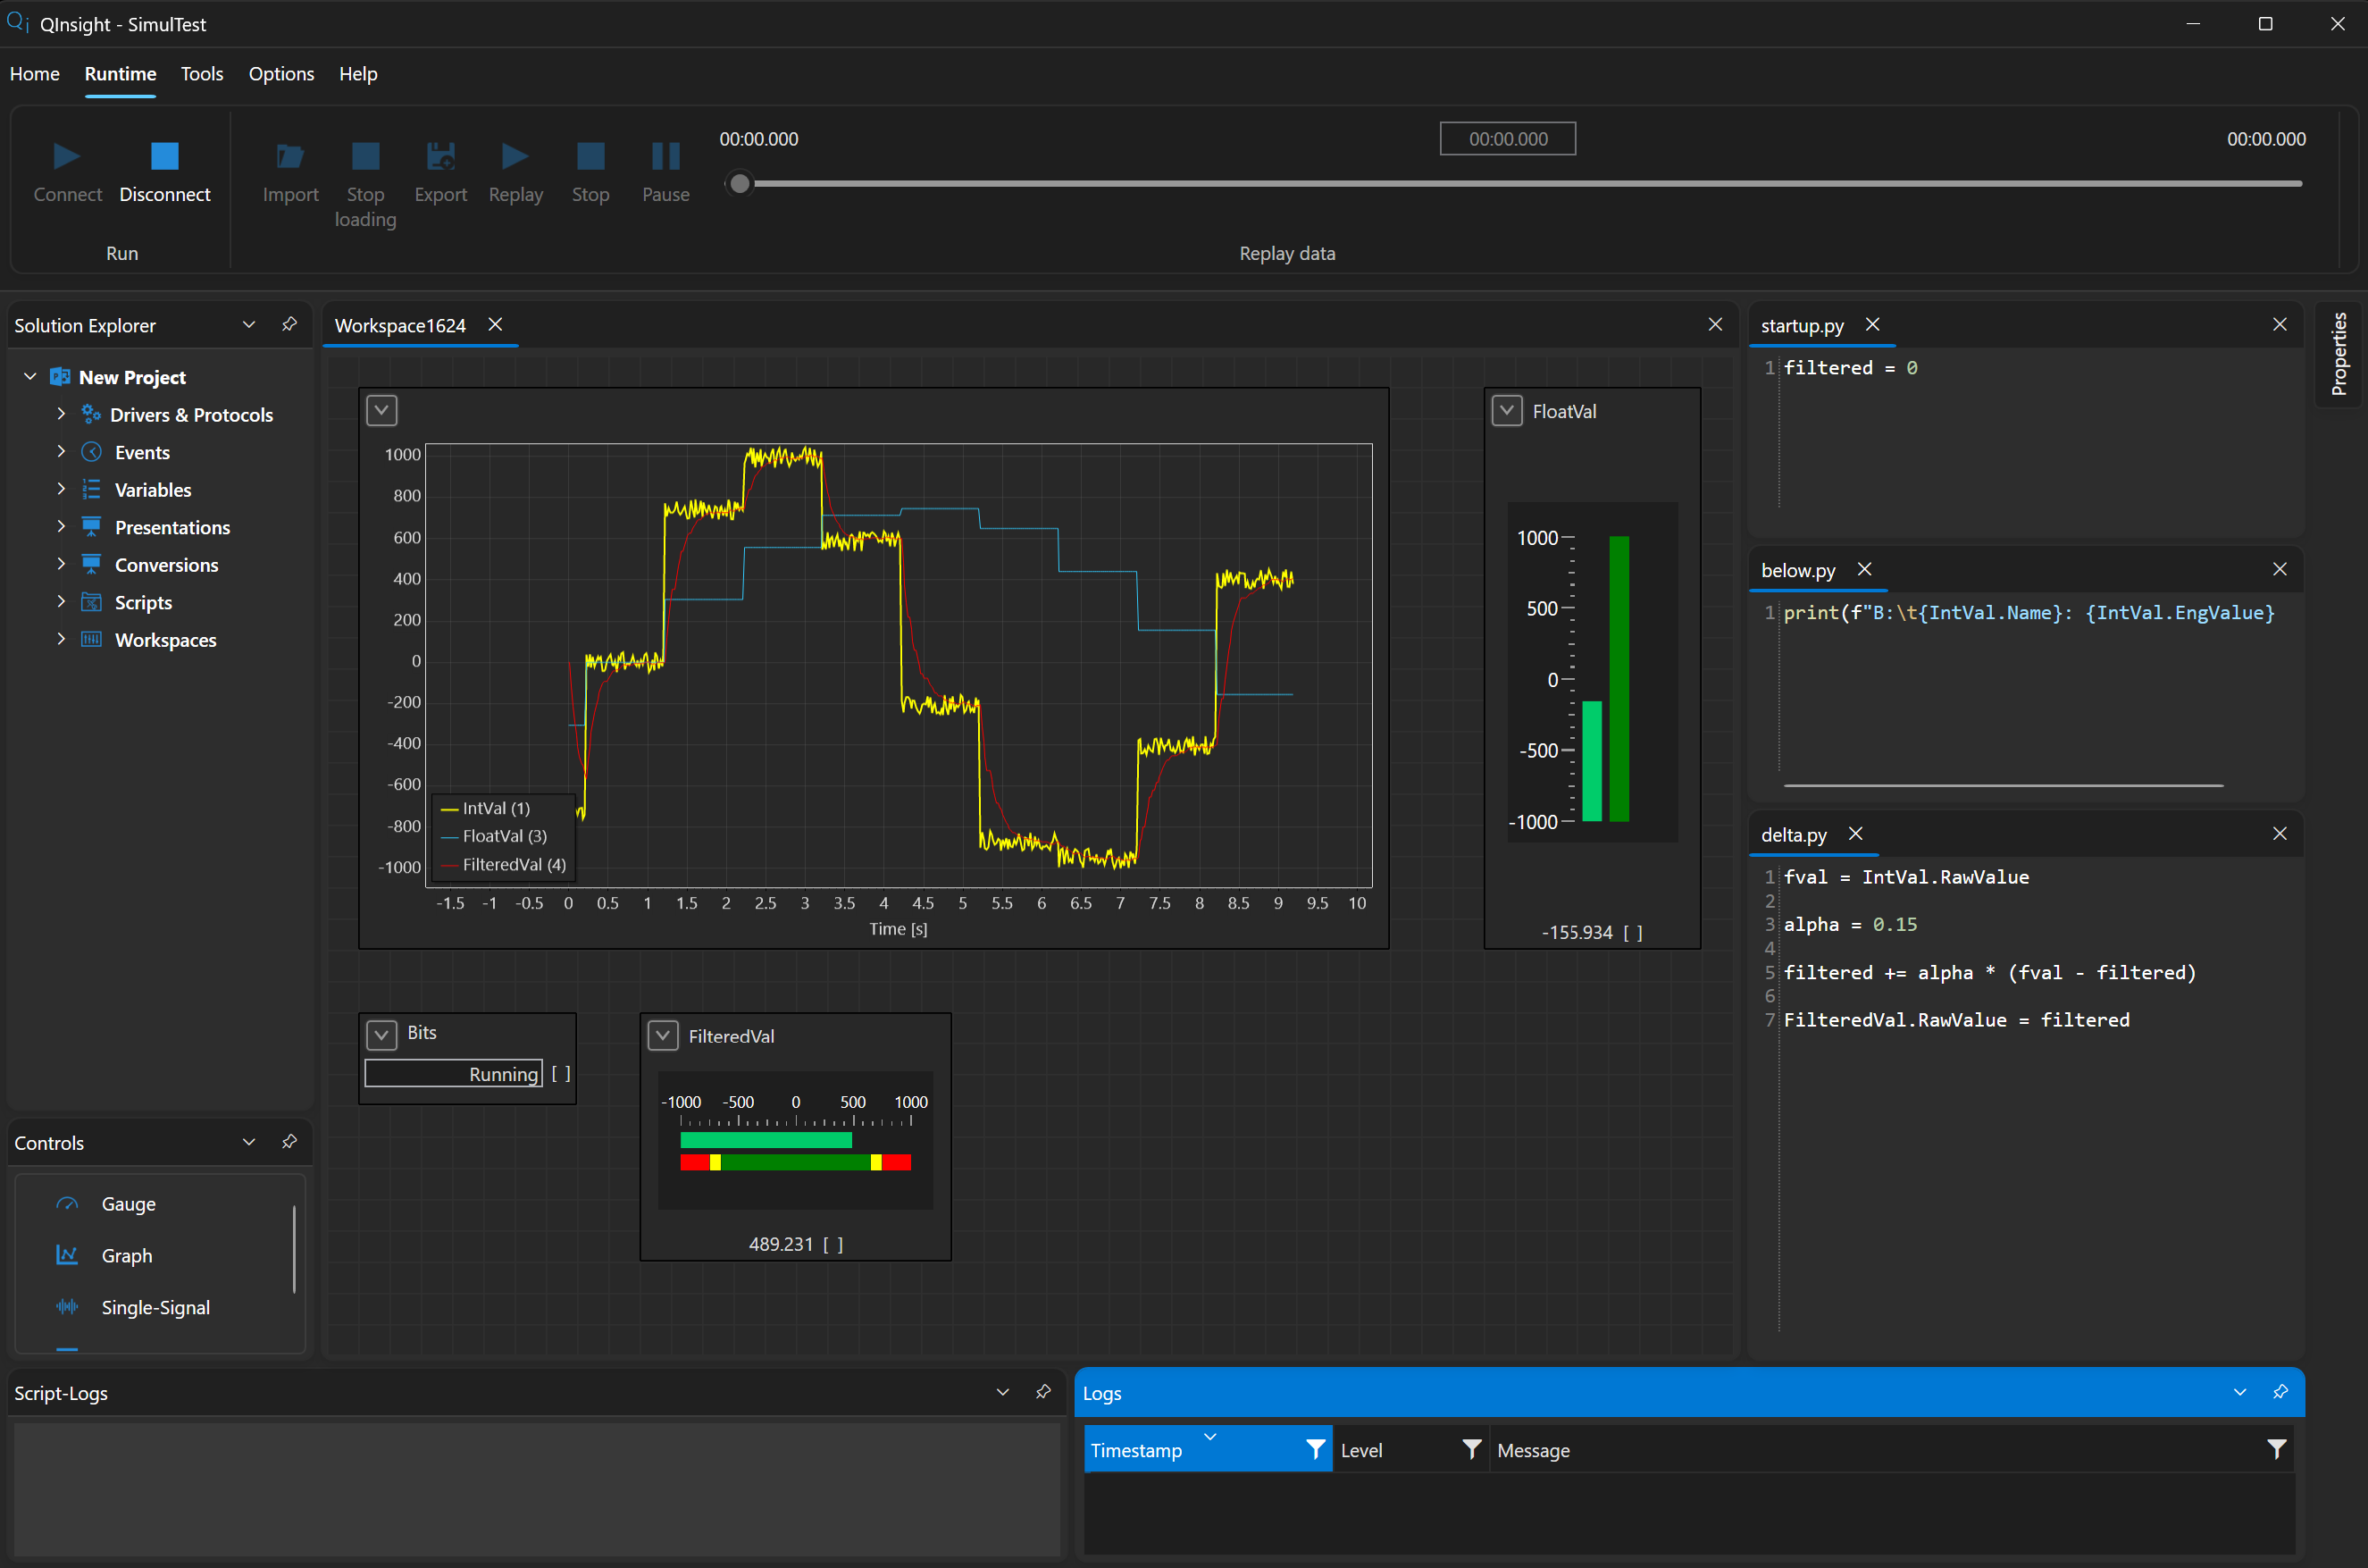Open the Properties side panel tab
Viewport: 2368px width, 1568px height.
point(2339,354)
